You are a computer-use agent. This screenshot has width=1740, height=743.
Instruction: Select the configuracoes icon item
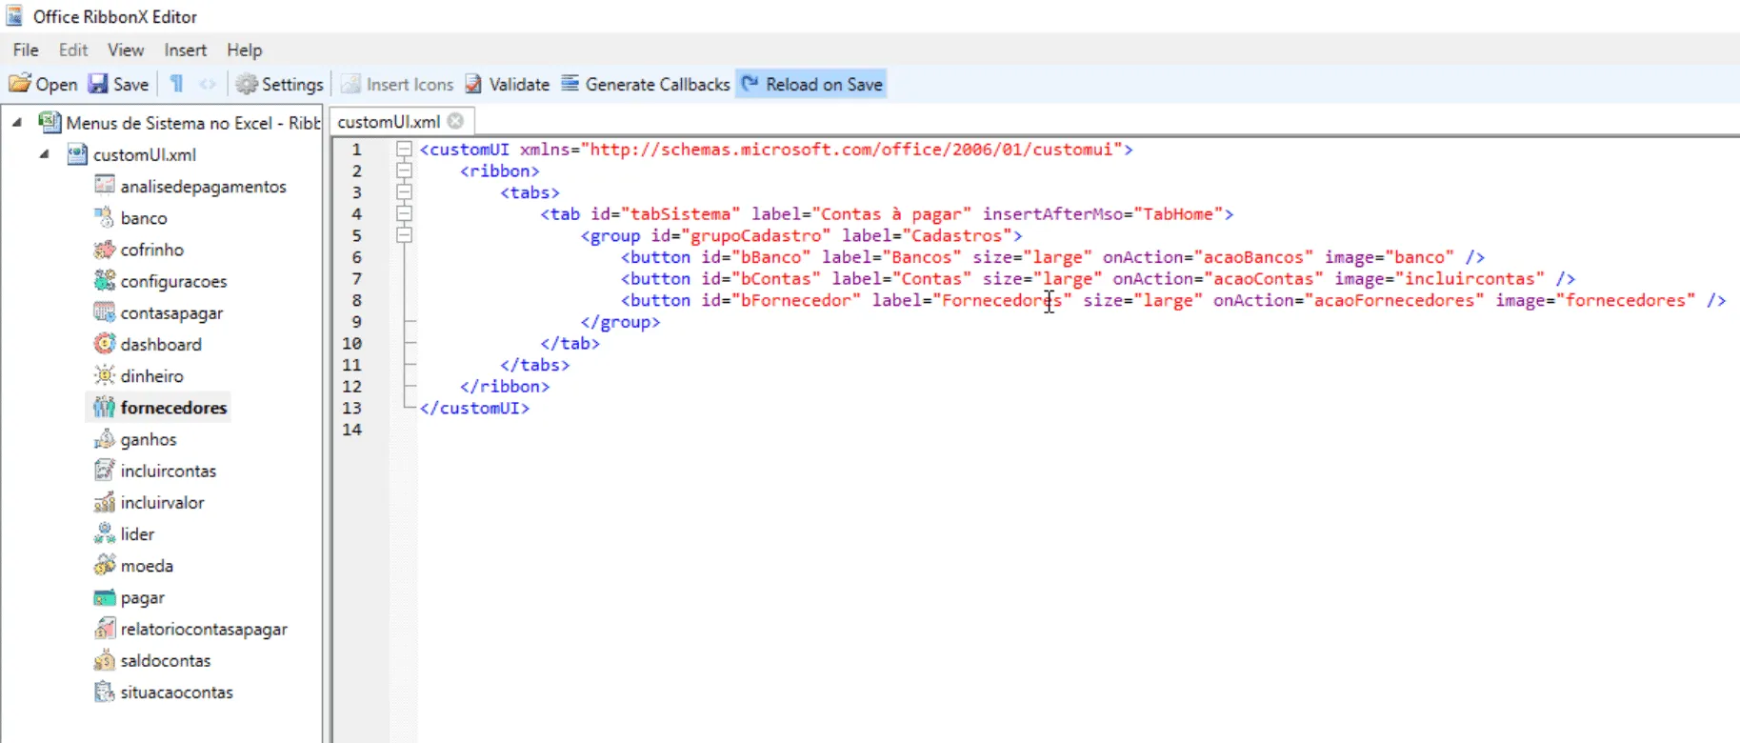(x=160, y=281)
